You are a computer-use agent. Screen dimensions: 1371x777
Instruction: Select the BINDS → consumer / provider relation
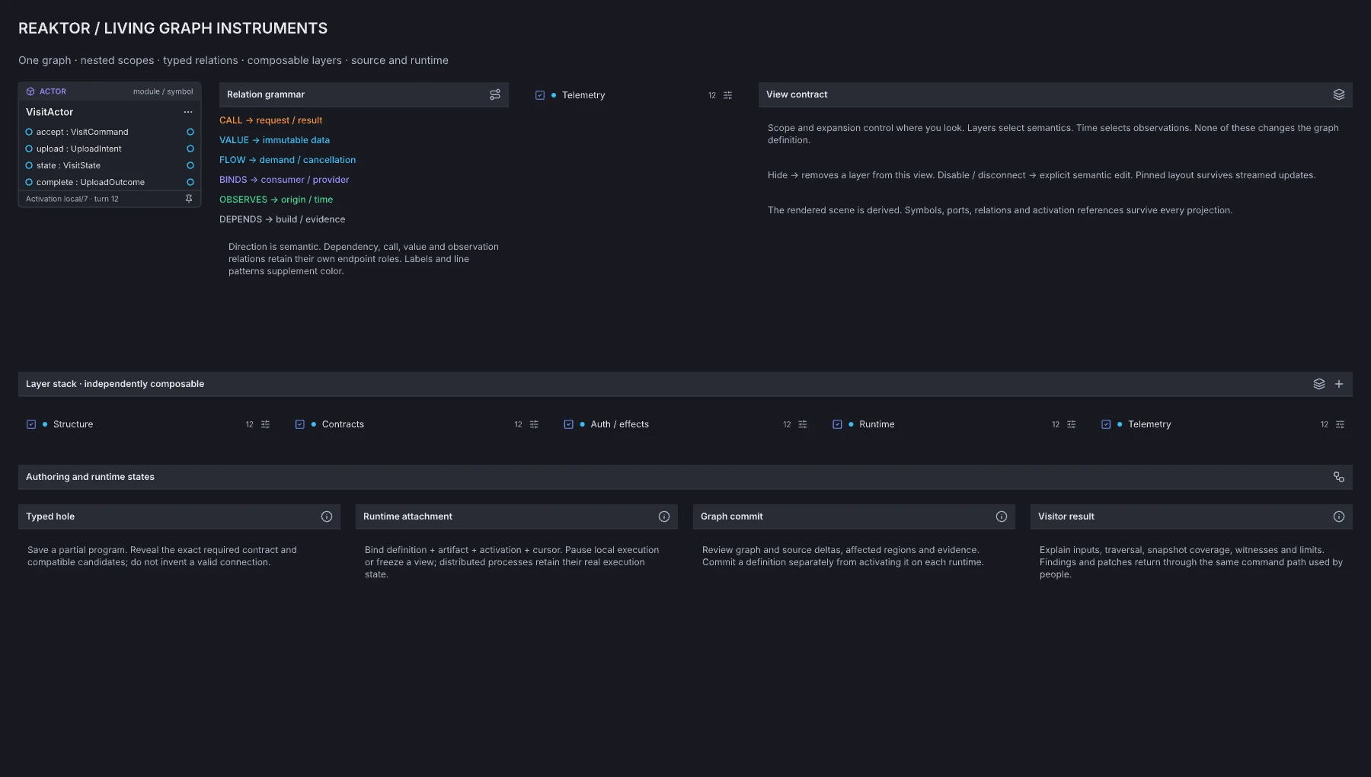click(285, 180)
